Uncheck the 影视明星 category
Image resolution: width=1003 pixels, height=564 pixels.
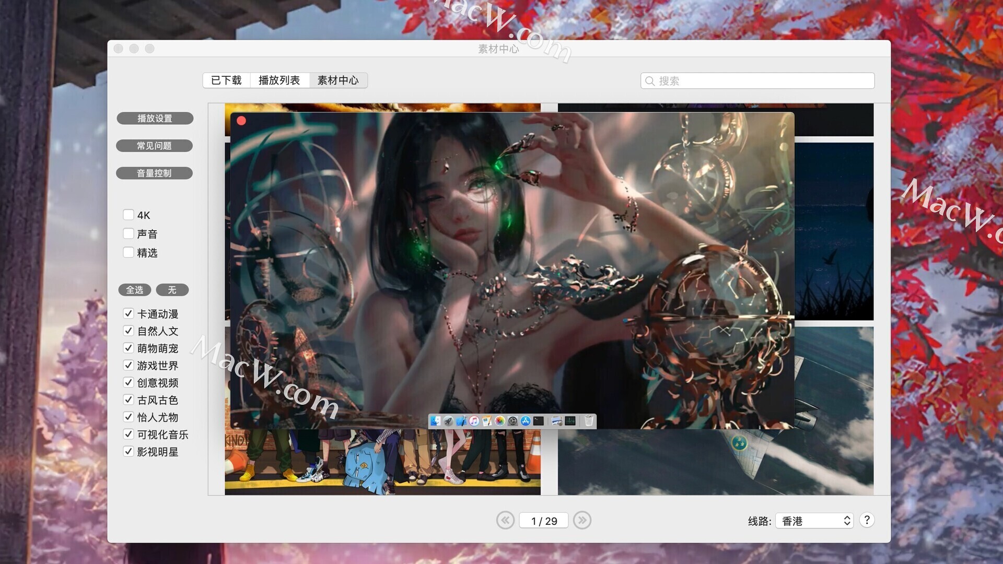pyautogui.click(x=129, y=451)
